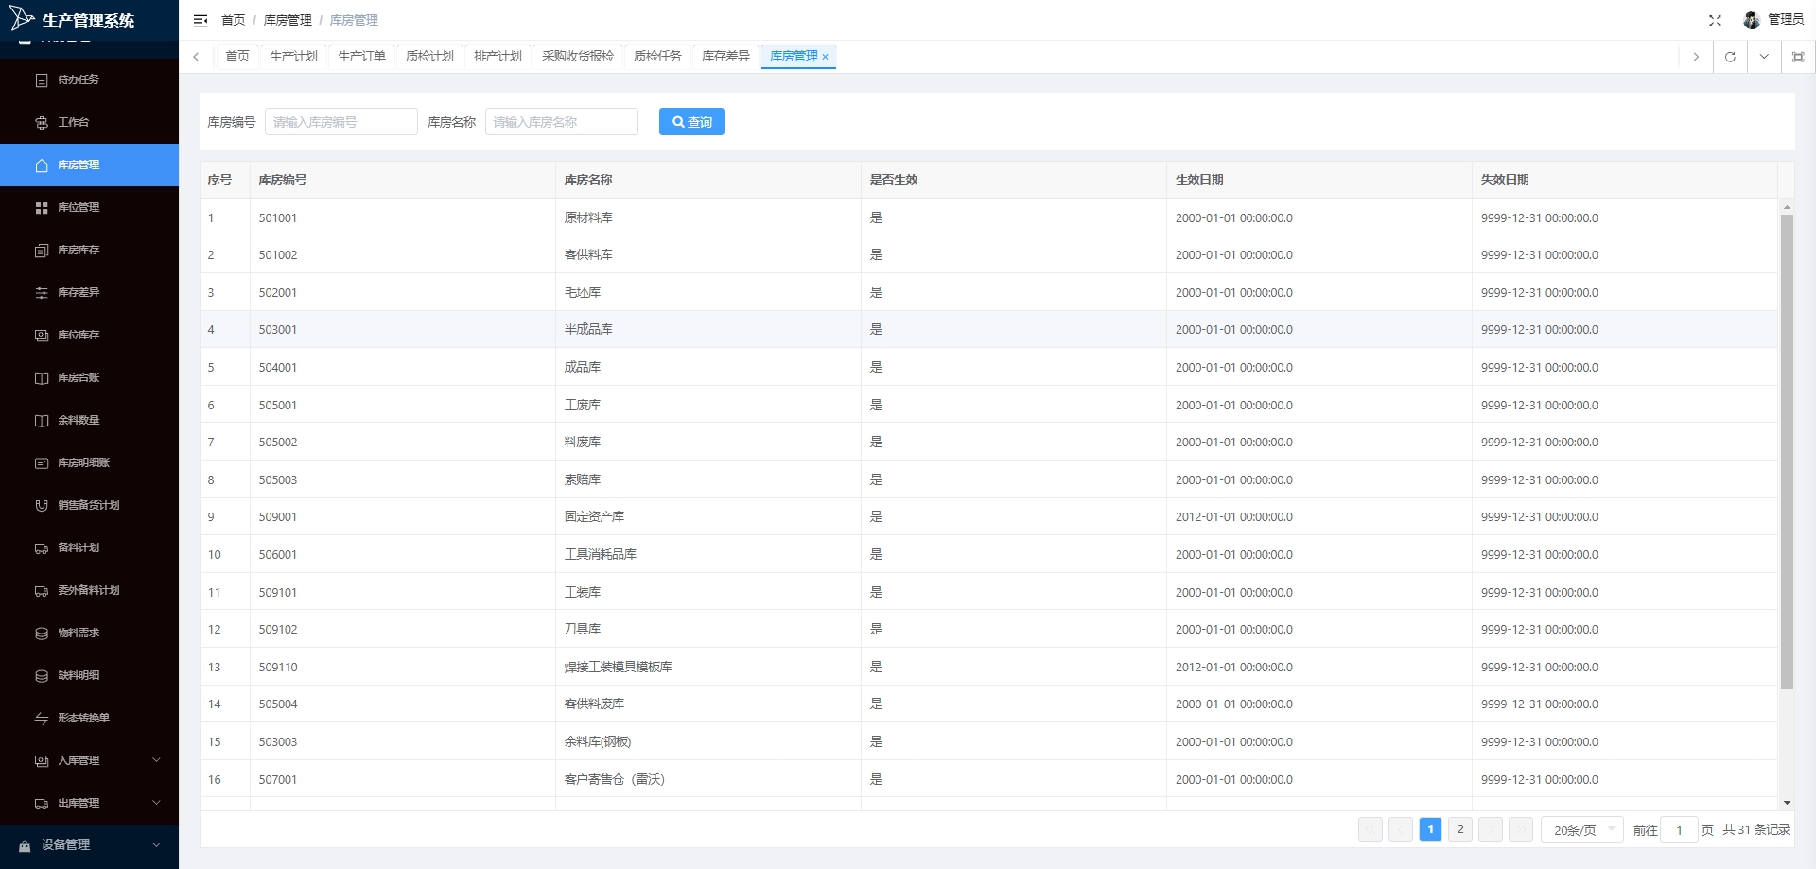1816x869 pixels.
Task: Expand 出库管理 submenu
Action: (89, 804)
